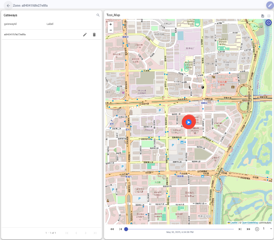Rewind the timeline with double-left arrows
The height and width of the screenshot is (240, 274).
click(112, 229)
